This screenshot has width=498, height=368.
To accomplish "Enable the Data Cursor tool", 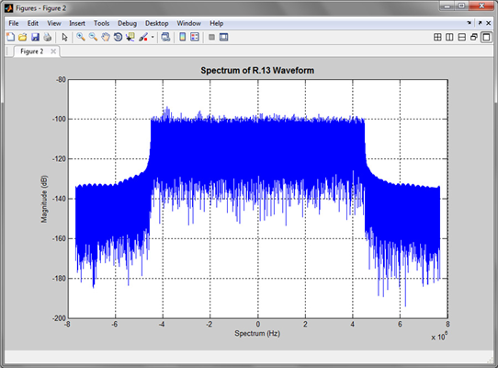I will (130, 37).
